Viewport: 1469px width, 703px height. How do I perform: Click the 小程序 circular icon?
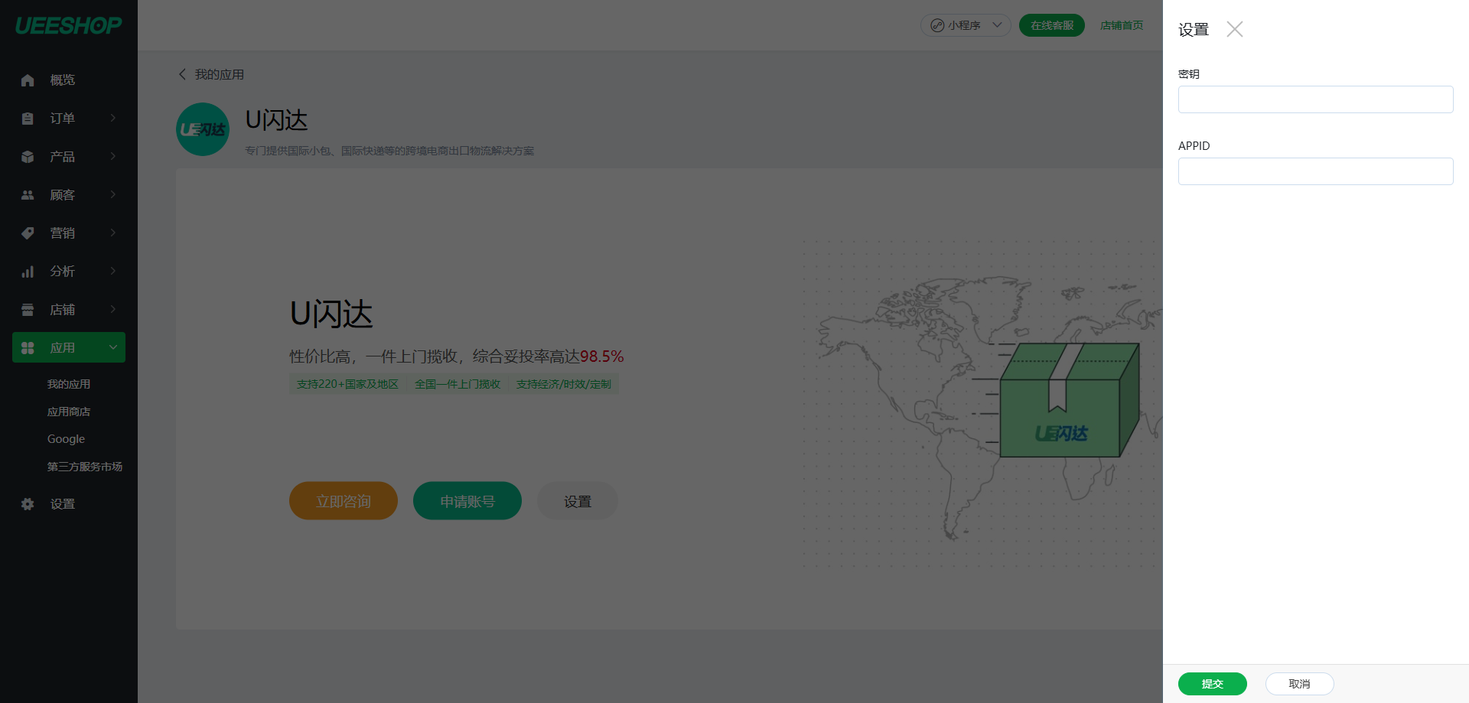937,25
